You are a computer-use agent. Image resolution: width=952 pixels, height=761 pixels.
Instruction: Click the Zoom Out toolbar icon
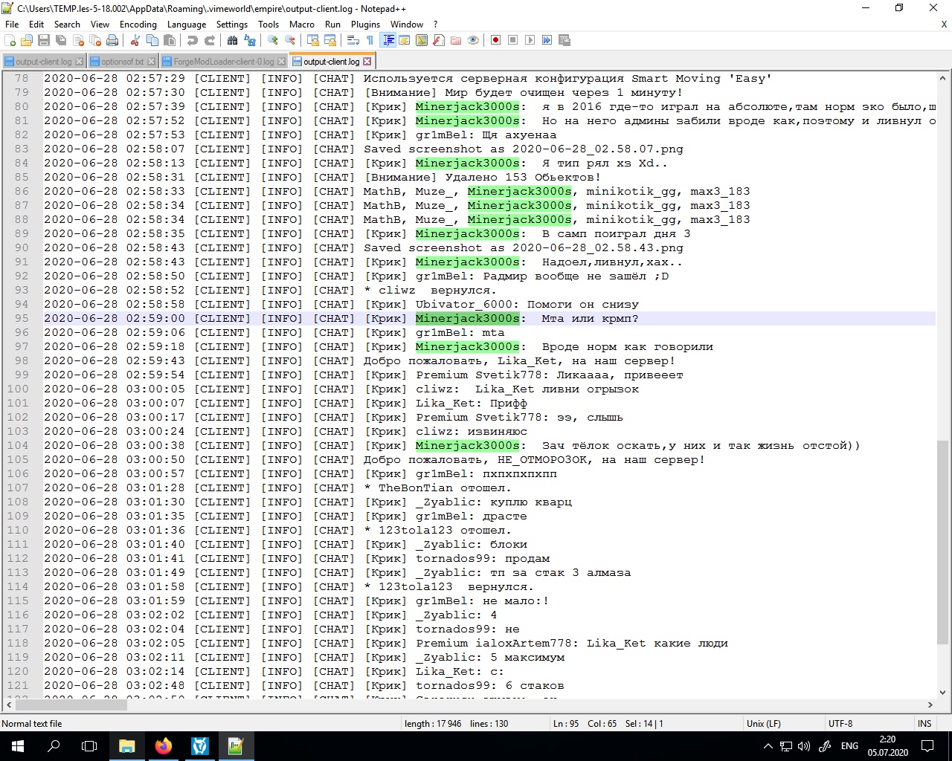point(290,40)
